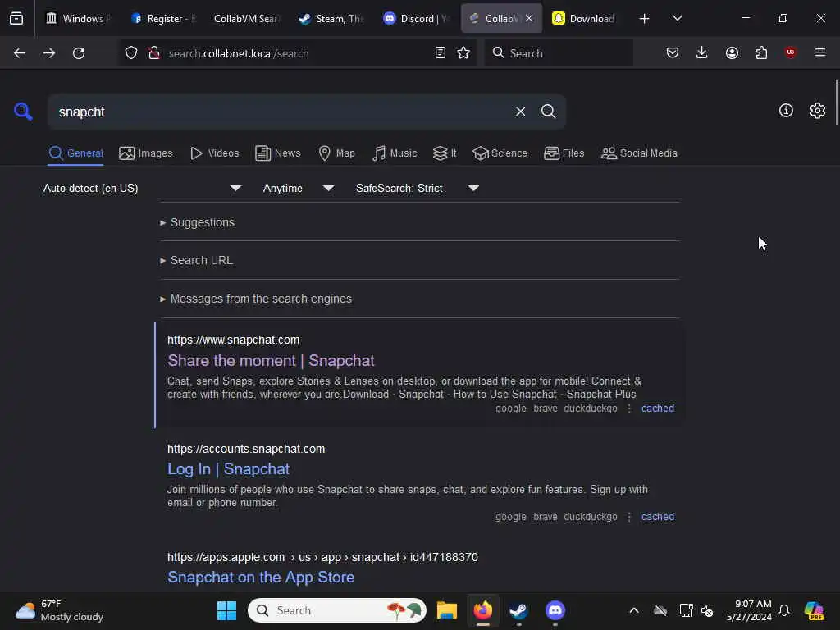Select the Videos search category
840x630 pixels.
(215, 153)
